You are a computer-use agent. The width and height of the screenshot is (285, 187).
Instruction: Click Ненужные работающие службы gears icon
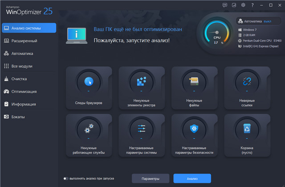tap(89, 129)
